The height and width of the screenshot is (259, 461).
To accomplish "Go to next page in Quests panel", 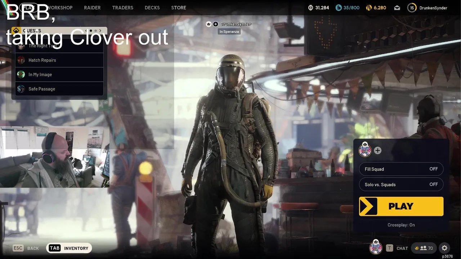I will [100, 31].
